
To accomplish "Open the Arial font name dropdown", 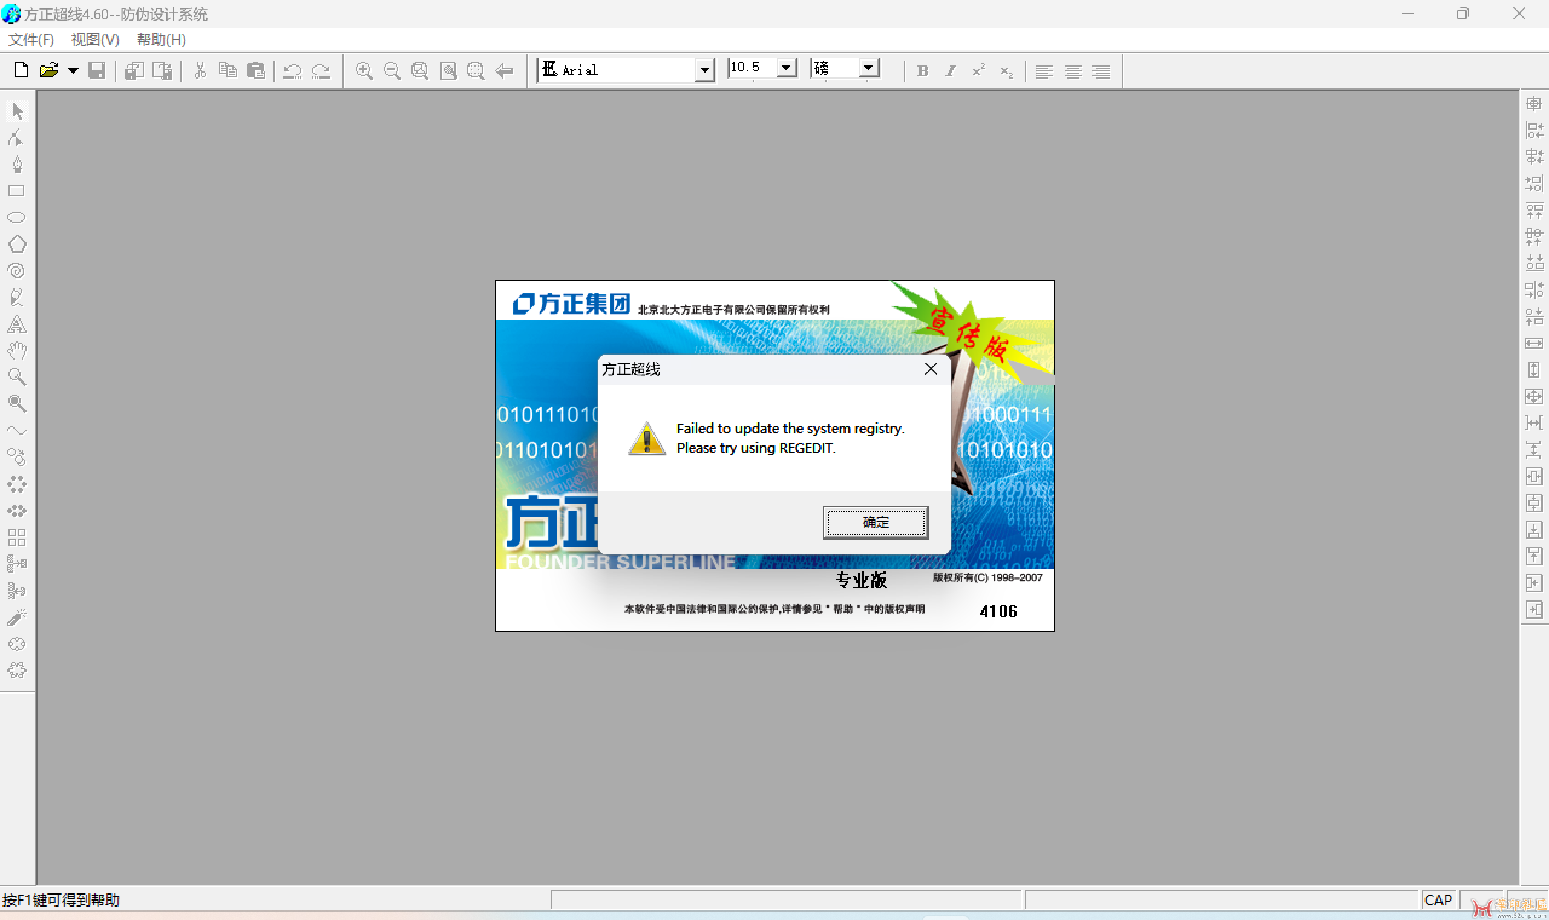I will [704, 70].
